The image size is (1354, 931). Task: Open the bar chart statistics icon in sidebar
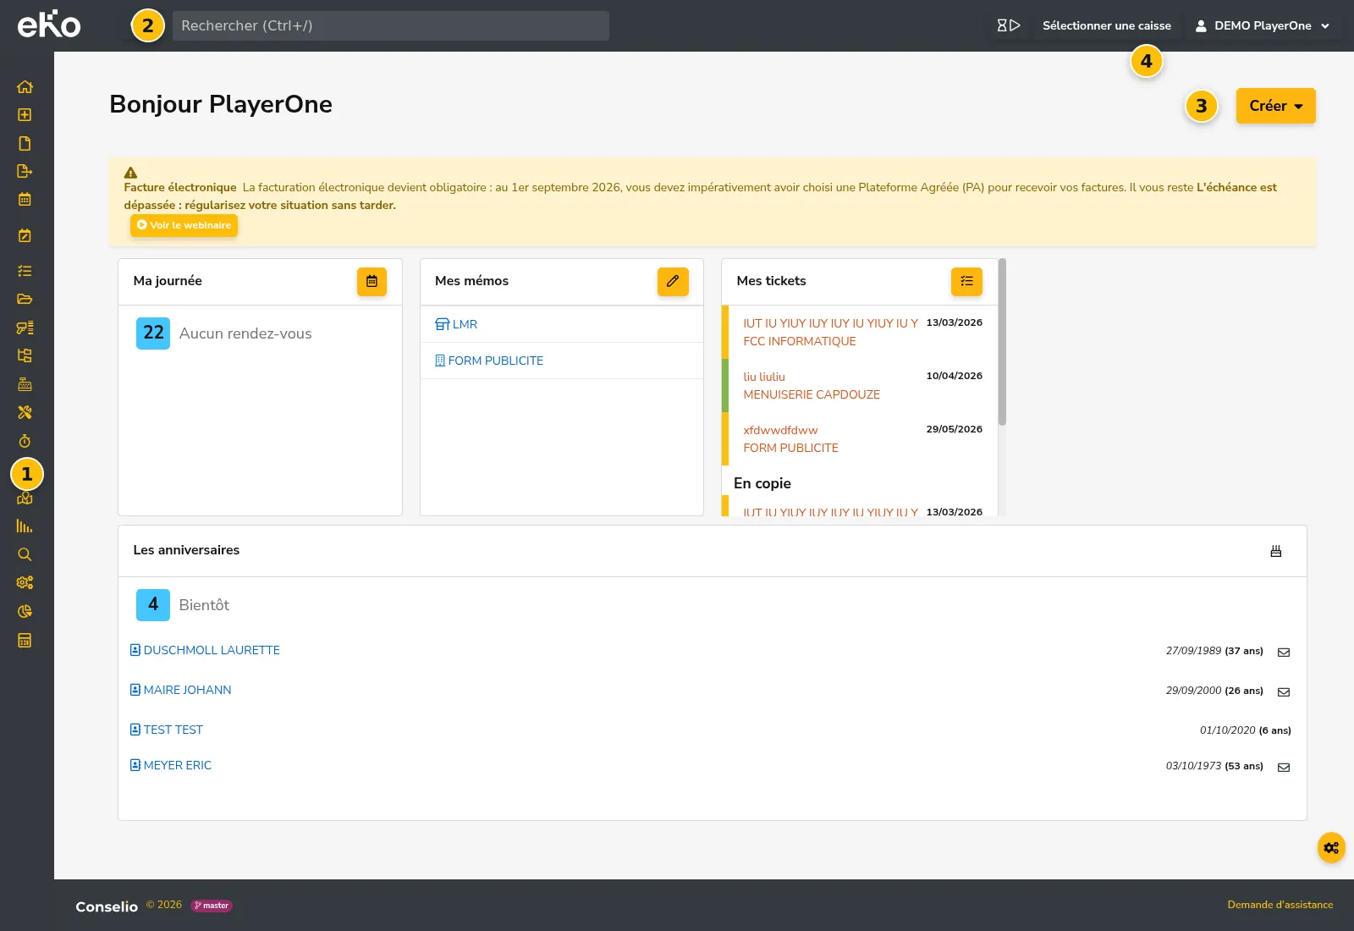25,526
